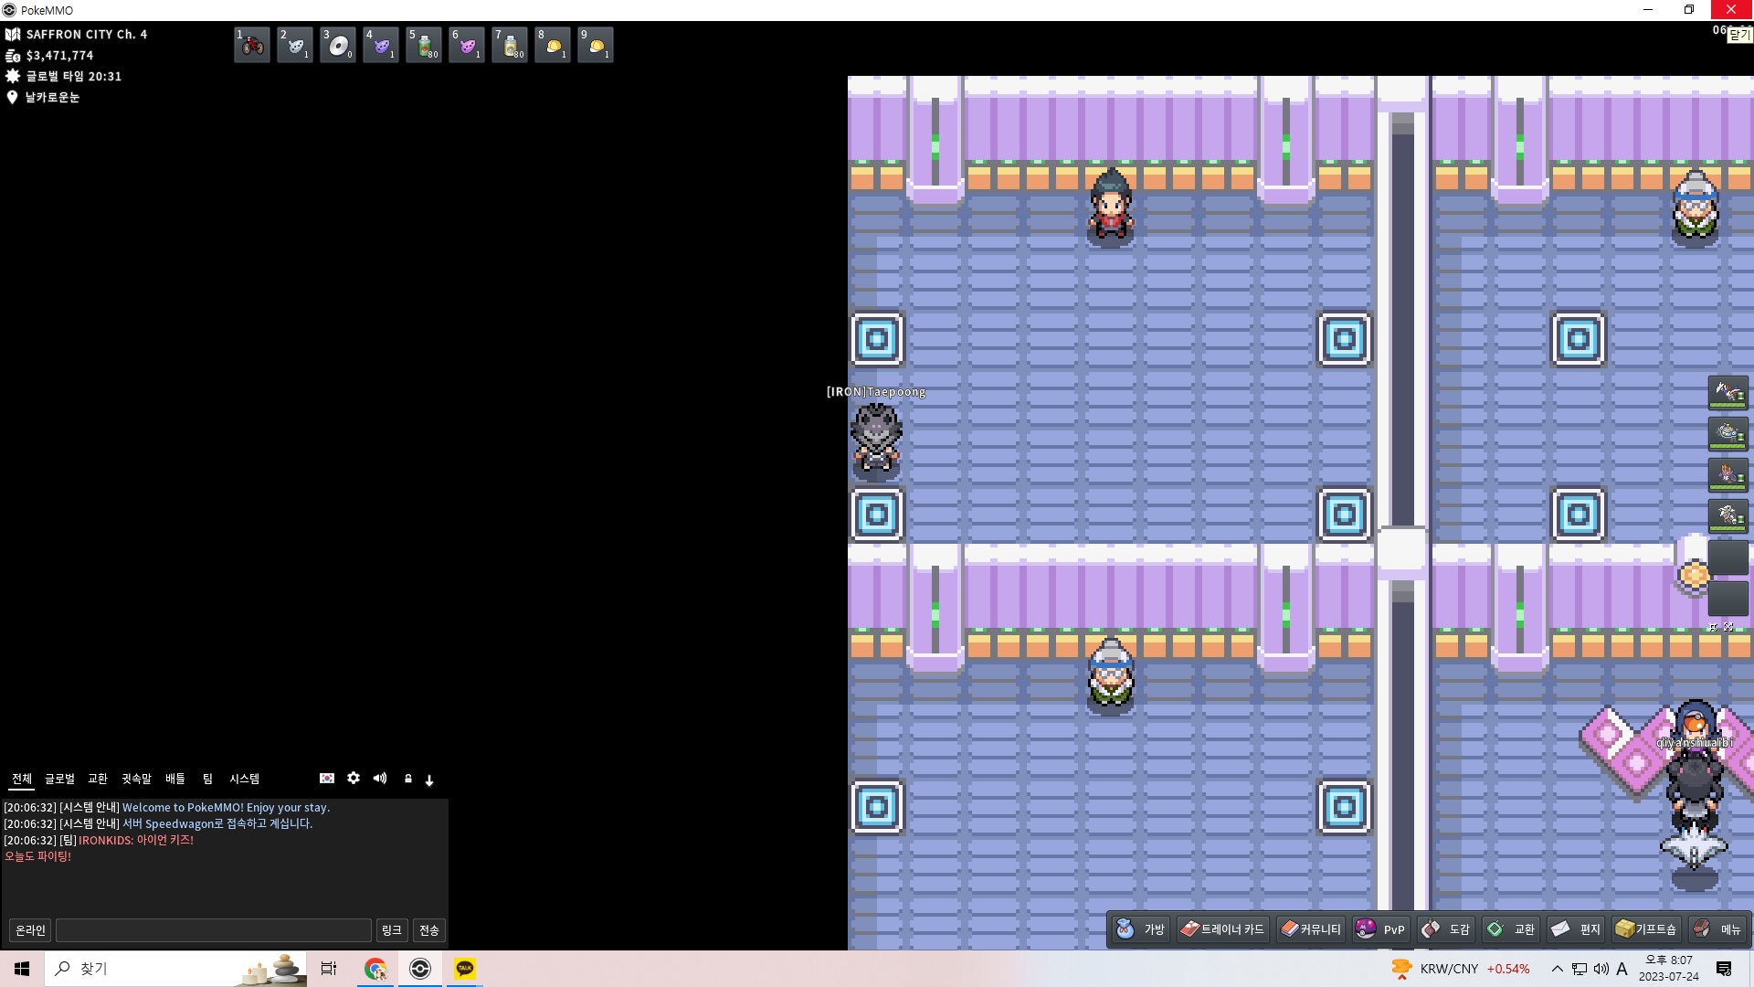This screenshot has height=987, width=1754.
Task: Switch to the 글로벌 chat tab
Action: click(60, 779)
